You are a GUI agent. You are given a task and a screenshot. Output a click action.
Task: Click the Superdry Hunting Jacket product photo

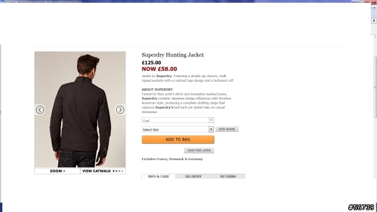coord(80,110)
